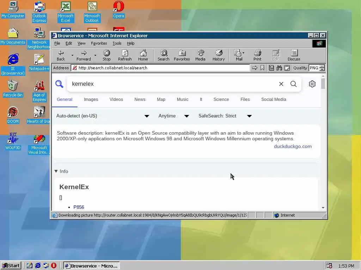Image resolution: width=361 pixels, height=270 pixels.
Task: Clear the search query with X
Action: tap(281, 84)
